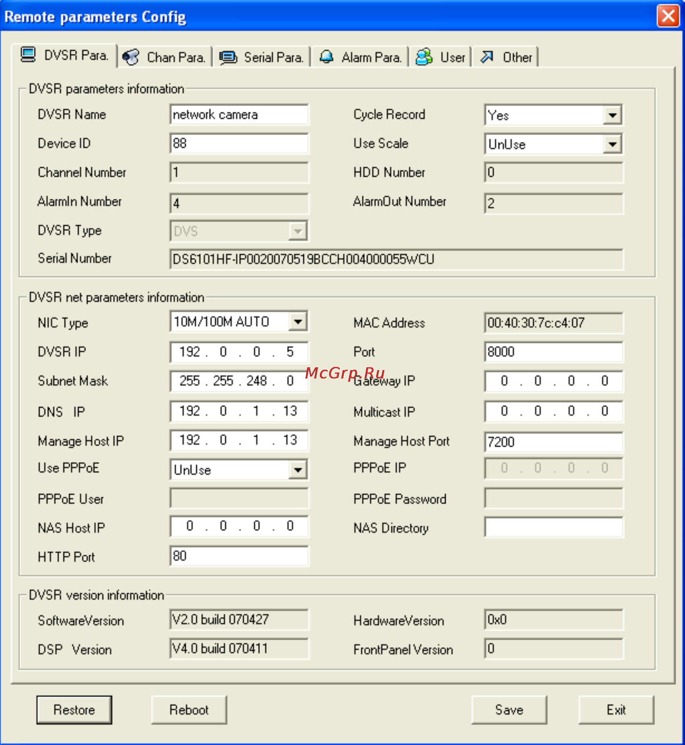Click the HDD Number field
The height and width of the screenshot is (745, 685).
554,173
